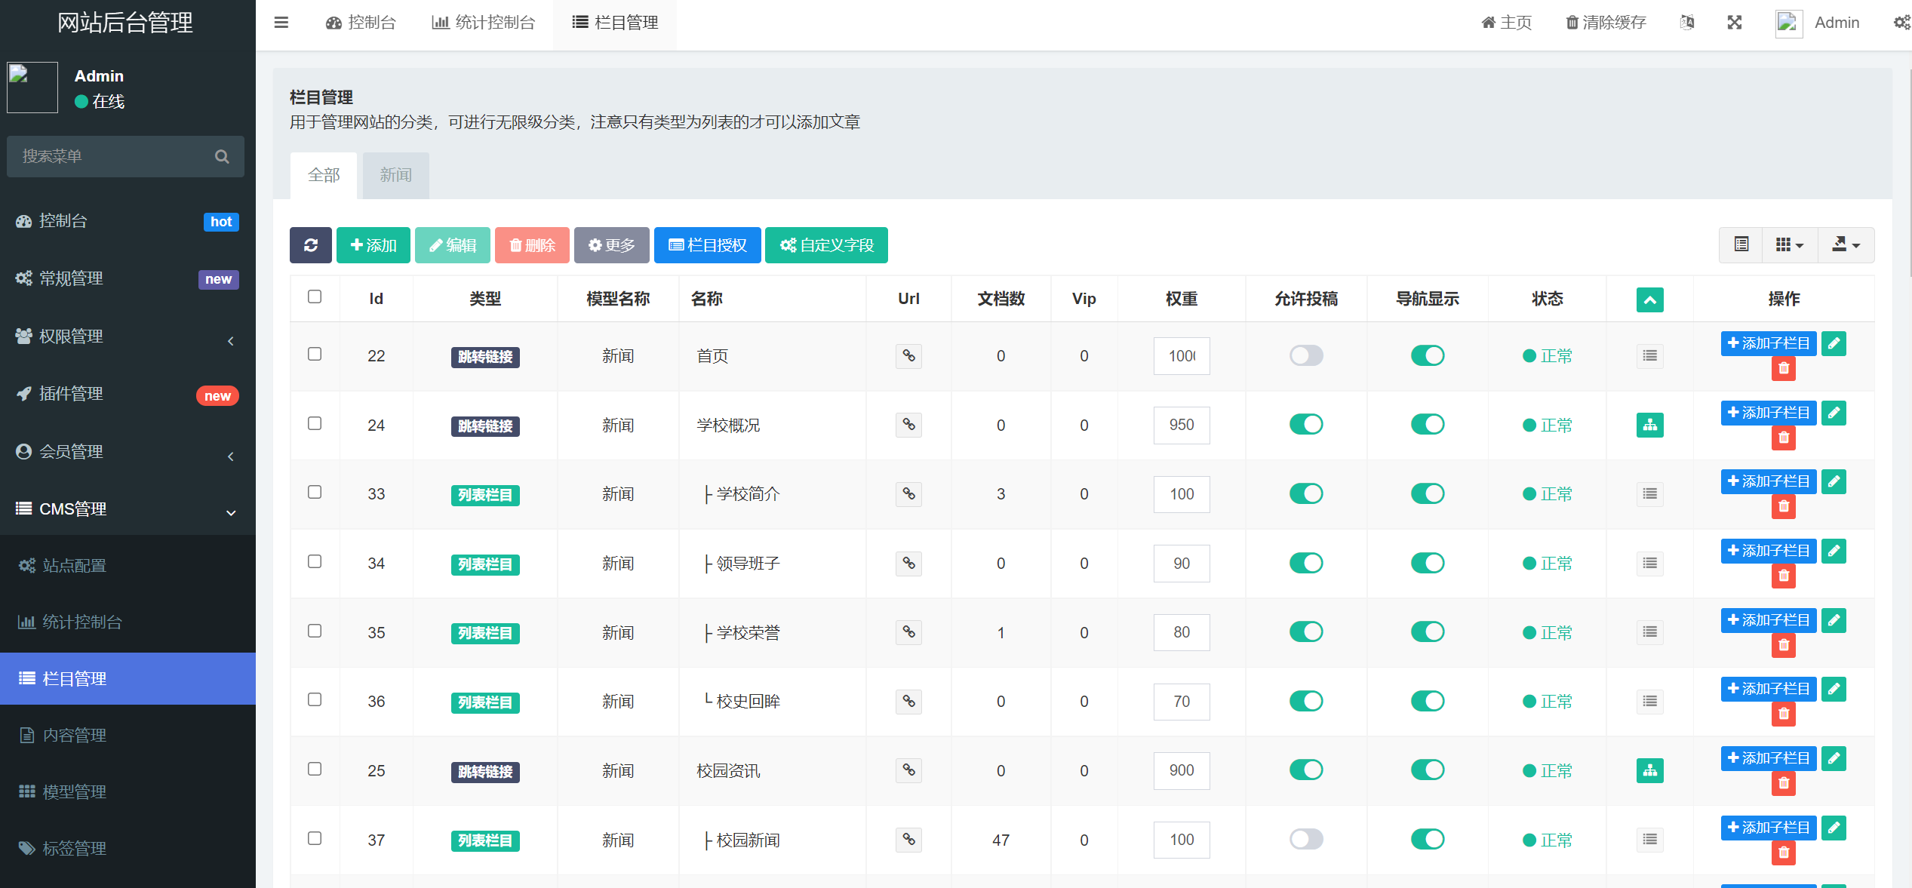
Task: Click the edit pencil for row 33
Action: coord(1834,481)
